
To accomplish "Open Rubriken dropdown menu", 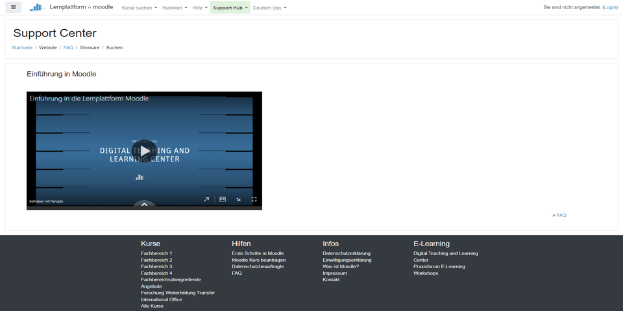I will pyautogui.click(x=175, y=8).
